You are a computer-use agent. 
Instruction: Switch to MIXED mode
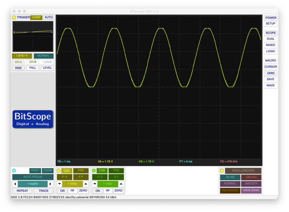[271, 45]
